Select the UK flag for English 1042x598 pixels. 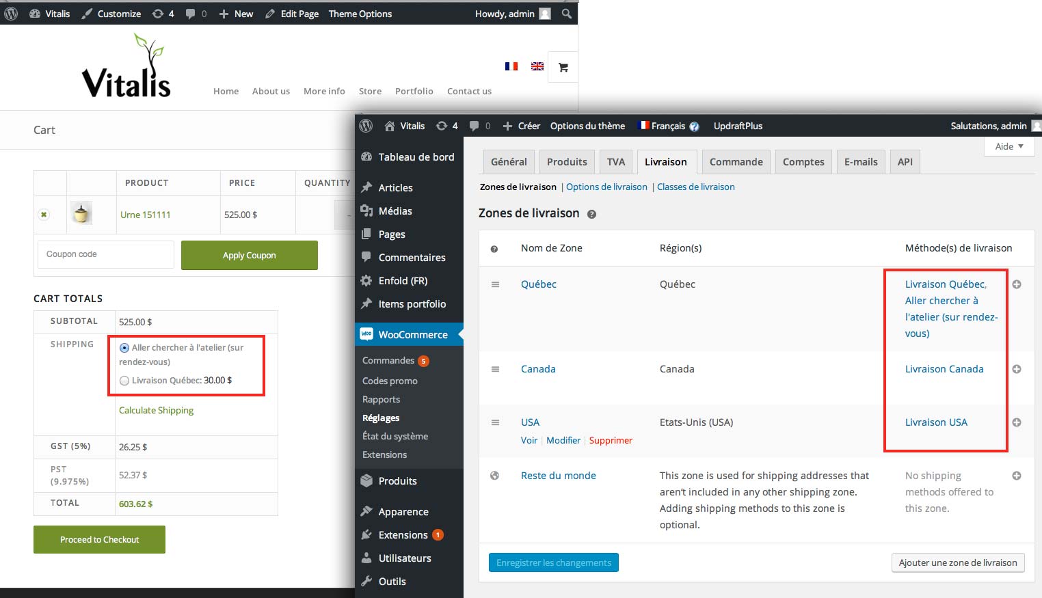pyautogui.click(x=537, y=66)
